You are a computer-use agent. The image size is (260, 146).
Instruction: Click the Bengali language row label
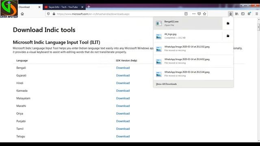pyautogui.click(x=21, y=68)
